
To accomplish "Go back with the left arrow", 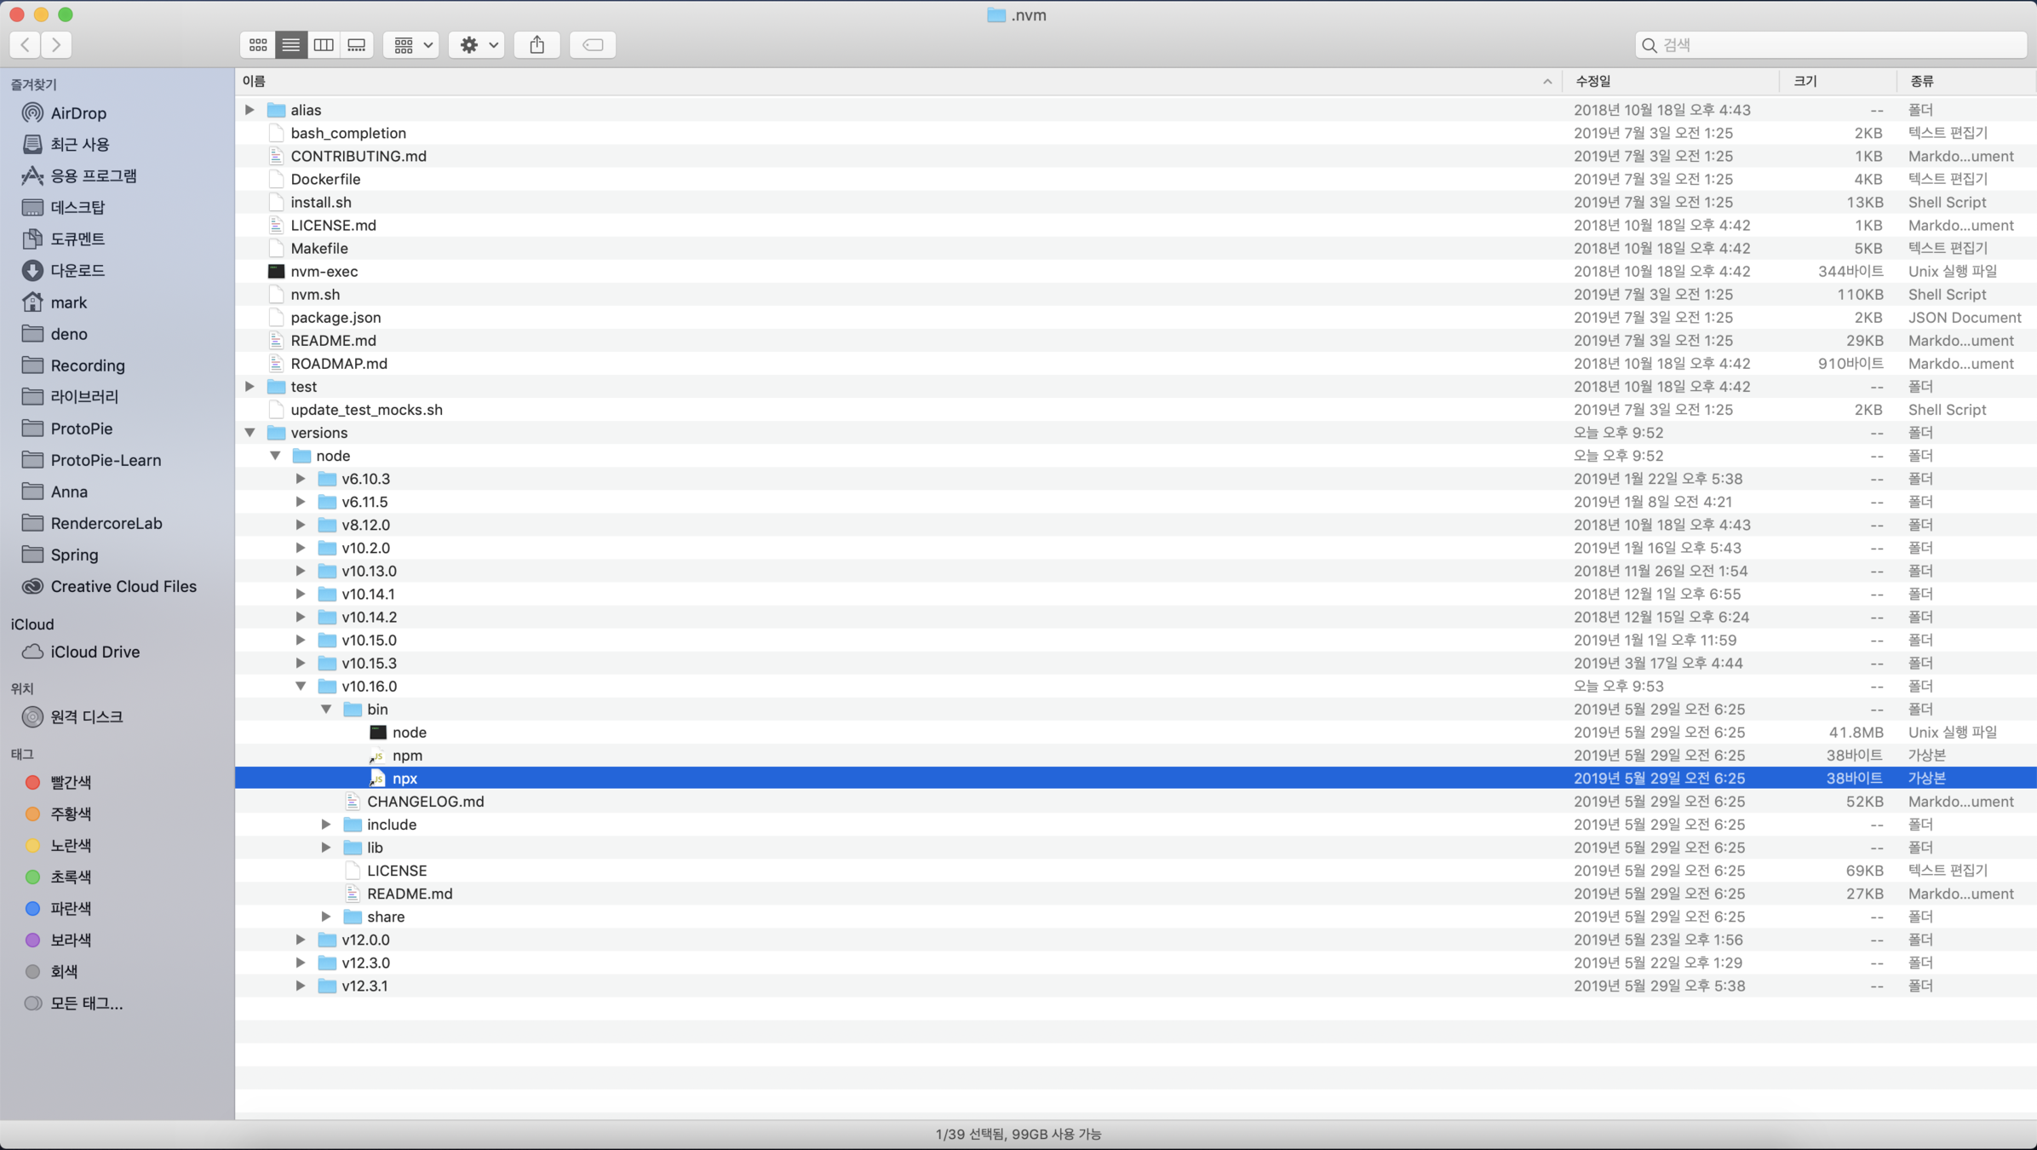I will [26, 45].
